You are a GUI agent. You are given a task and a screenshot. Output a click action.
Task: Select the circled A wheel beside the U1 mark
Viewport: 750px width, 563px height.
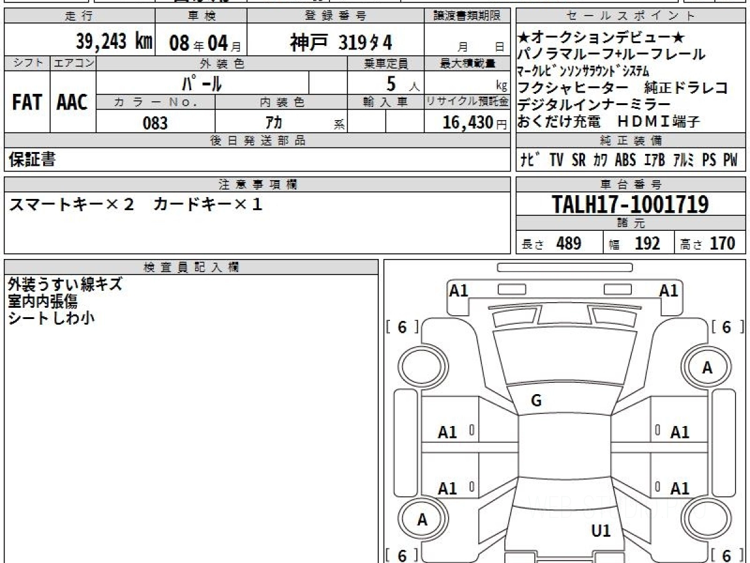coord(422,520)
